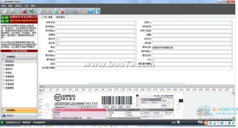Click into the 寄方电话 input field
This screenshot has height=128, width=238.
click(96, 60)
